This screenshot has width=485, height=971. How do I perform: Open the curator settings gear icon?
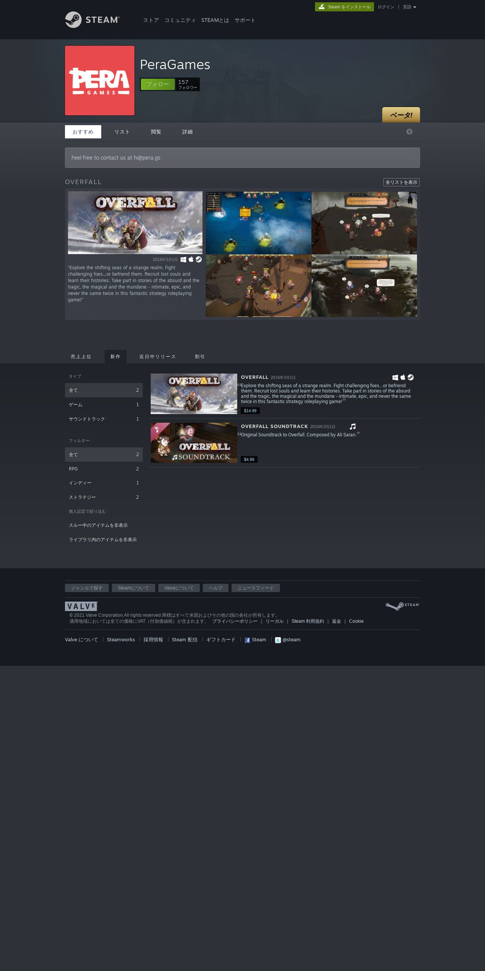click(x=409, y=132)
